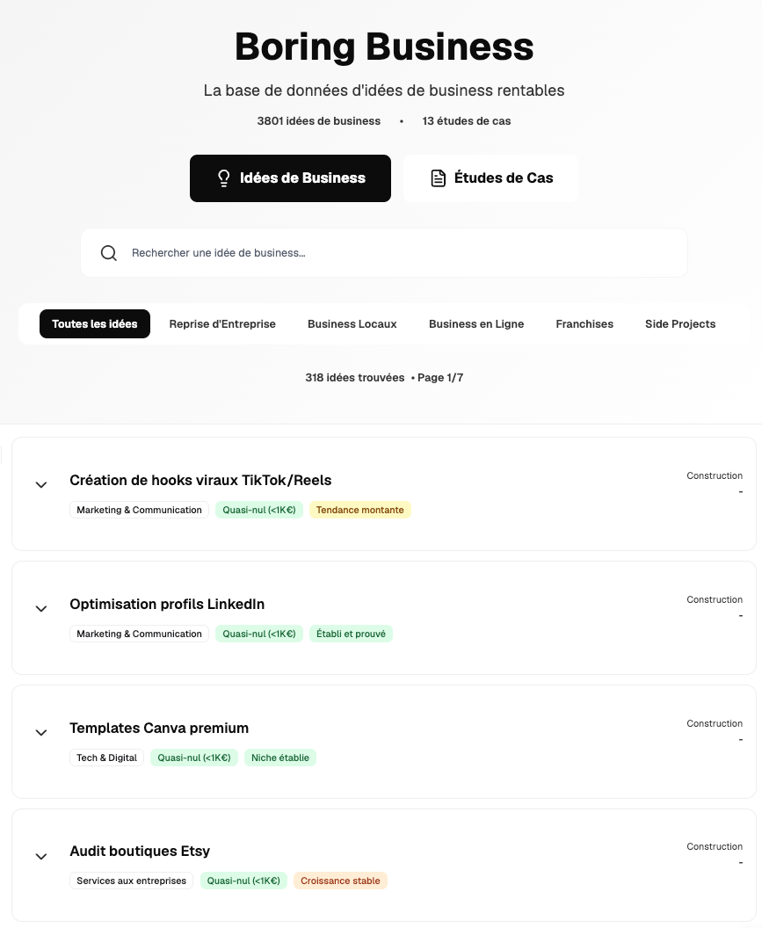This screenshot has width=762, height=928.
Task: Open the Side Projects tab
Action: pos(680,324)
